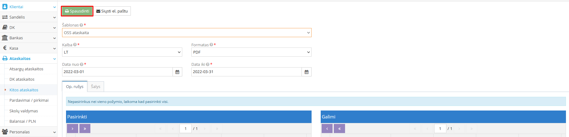This screenshot has height=137, width=569.
Task: Click the green Spausdinti print button
Action: [x=77, y=11]
